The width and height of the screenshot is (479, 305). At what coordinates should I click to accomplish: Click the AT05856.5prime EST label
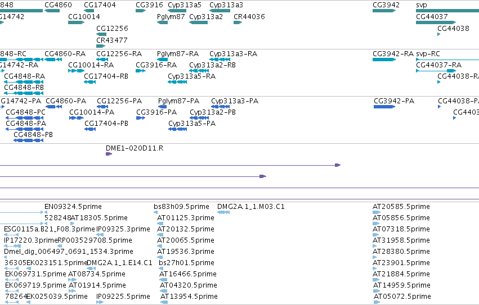click(x=401, y=218)
